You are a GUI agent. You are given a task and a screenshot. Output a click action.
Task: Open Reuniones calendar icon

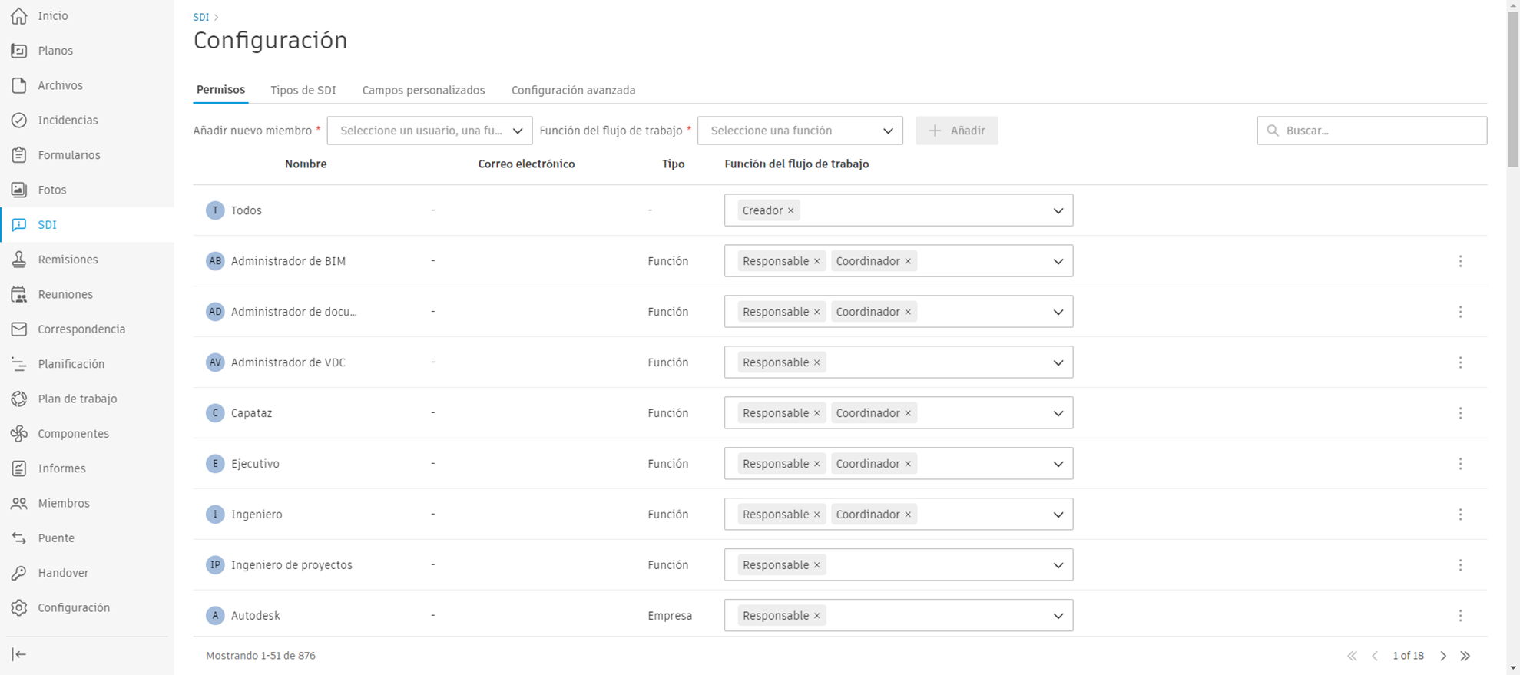(19, 294)
